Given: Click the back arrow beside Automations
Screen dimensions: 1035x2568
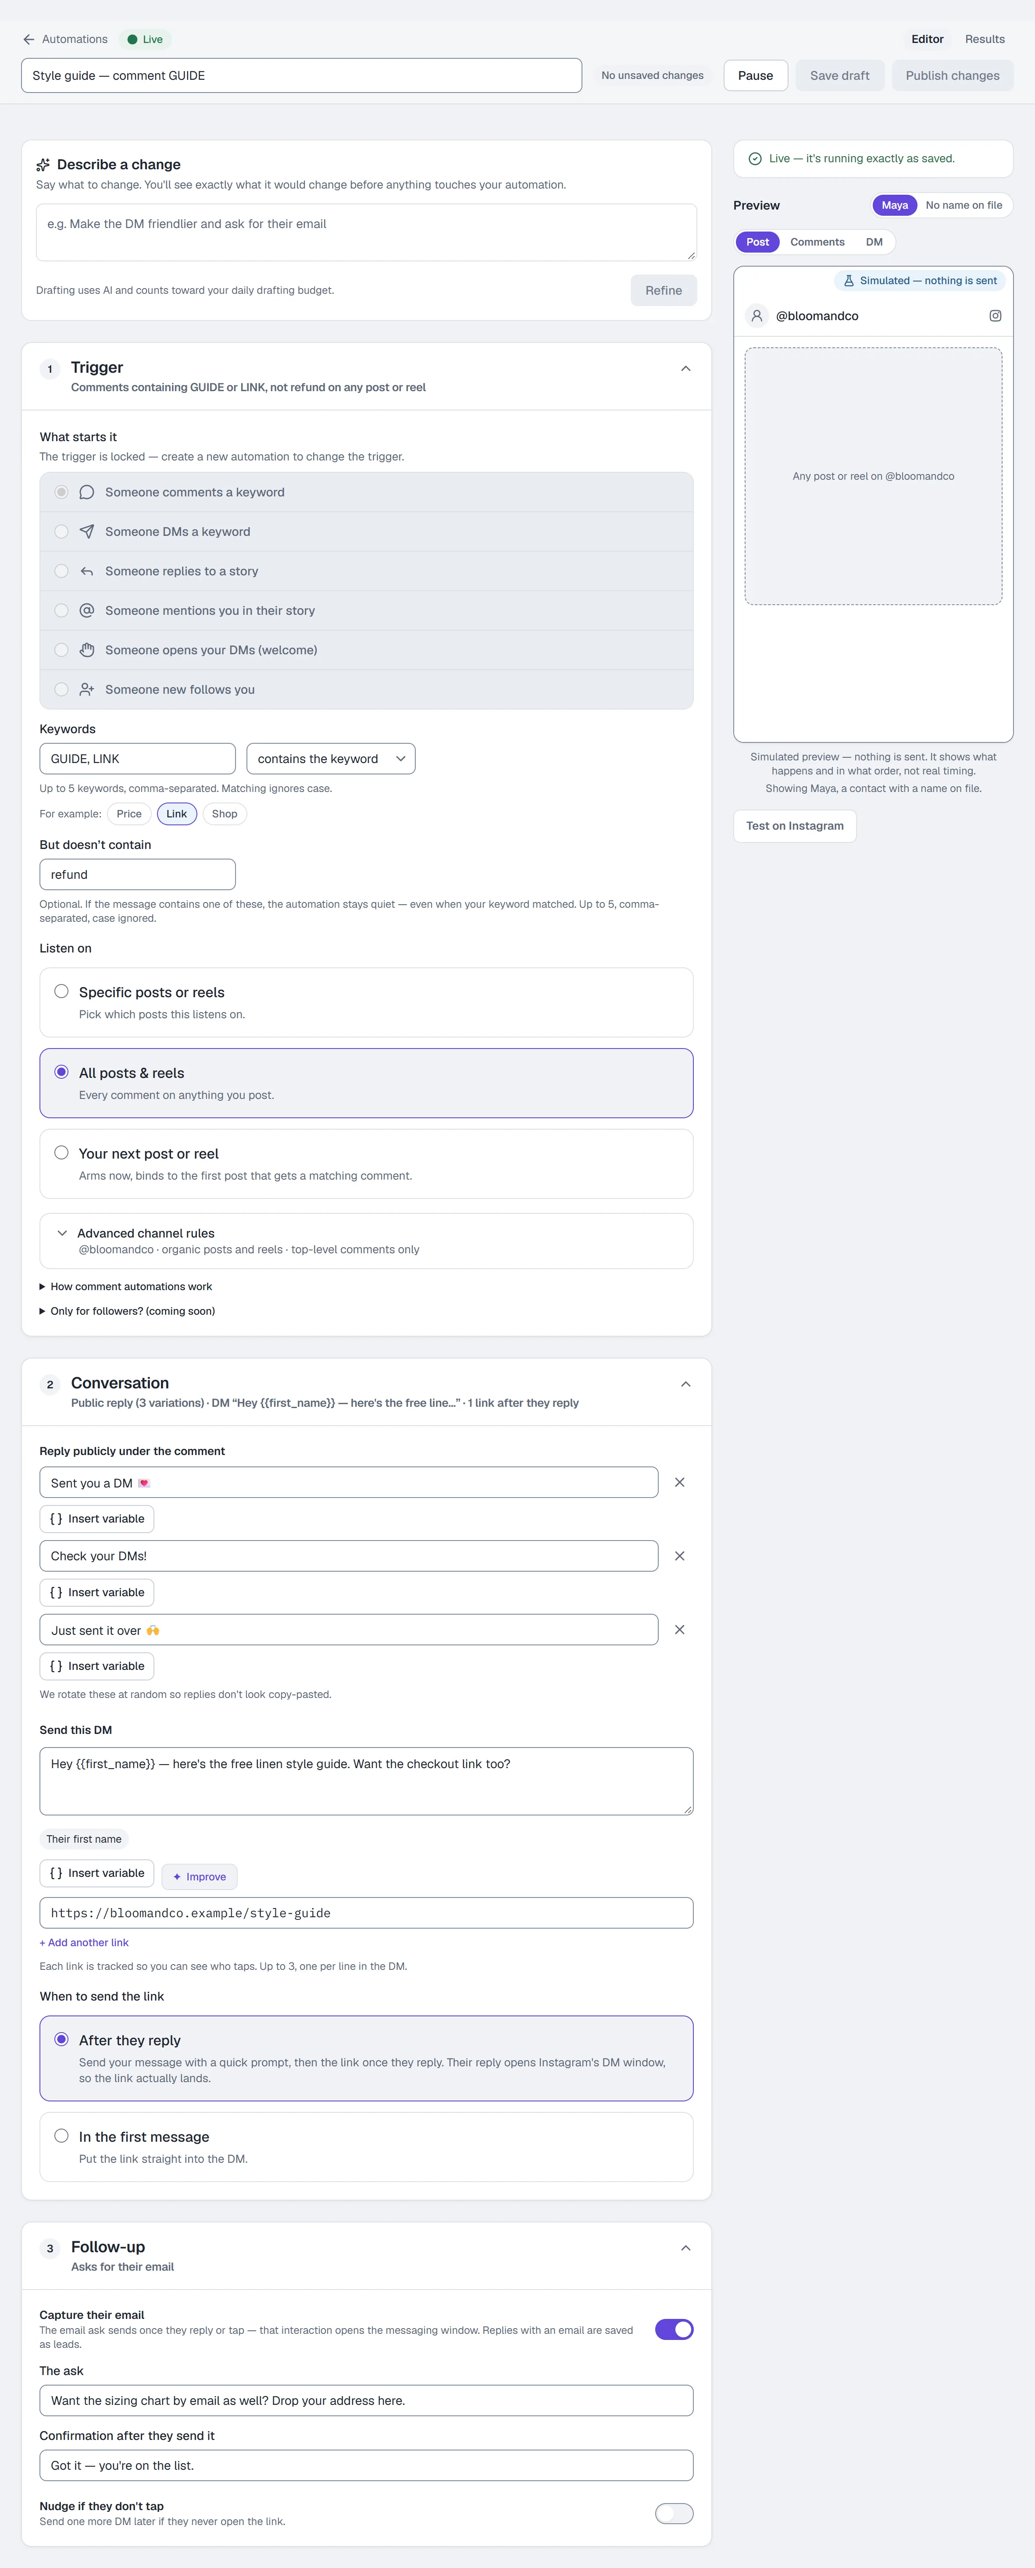Looking at the screenshot, I should tap(29, 39).
